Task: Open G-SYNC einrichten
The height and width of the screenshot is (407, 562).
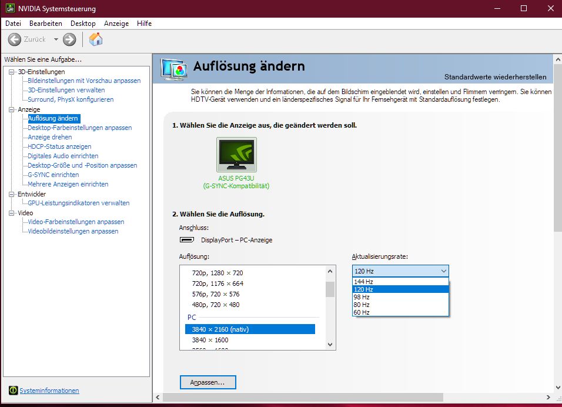Action: click(53, 175)
